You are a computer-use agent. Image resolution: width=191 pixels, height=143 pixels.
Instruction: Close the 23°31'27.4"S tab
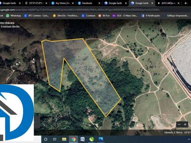coord(46,3)
